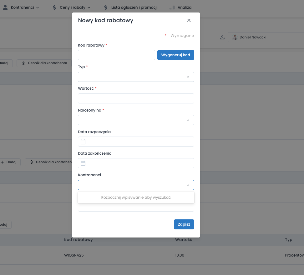
Task: Toggle the Kontrahenci dropdown chevron in dialog
Action: coord(188,185)
